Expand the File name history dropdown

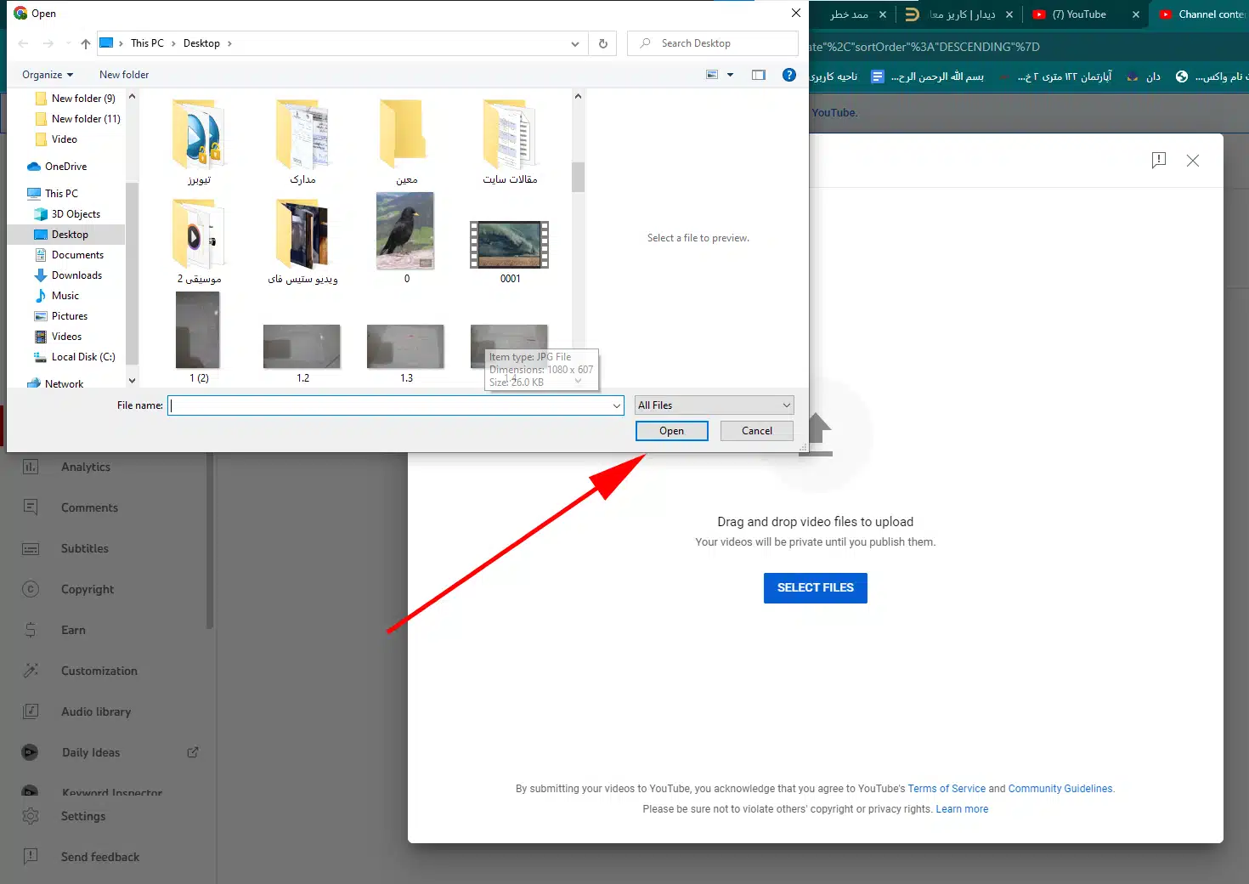click(x=617, y=406)
